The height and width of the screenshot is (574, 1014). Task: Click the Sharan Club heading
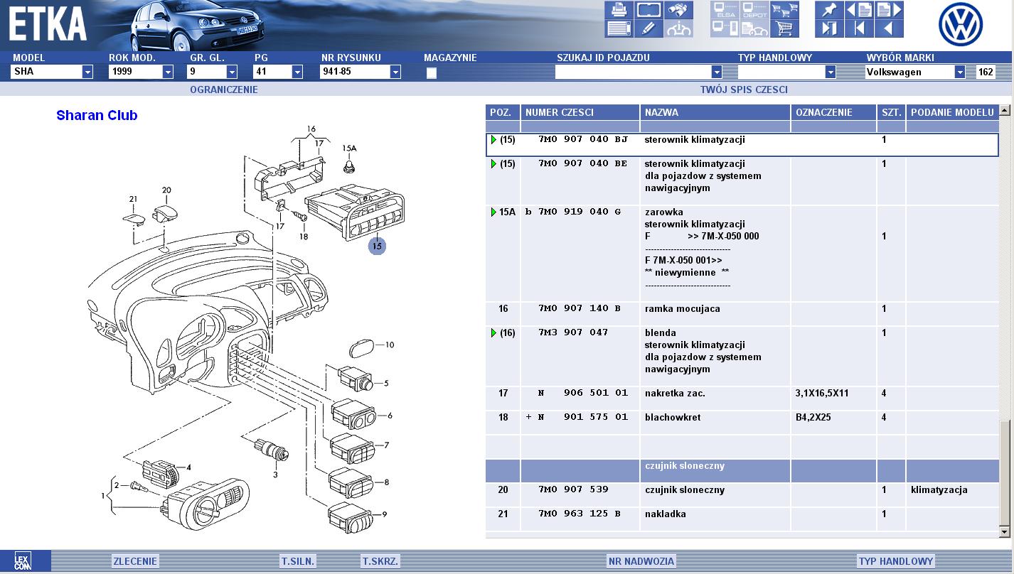tap(97, 116)
